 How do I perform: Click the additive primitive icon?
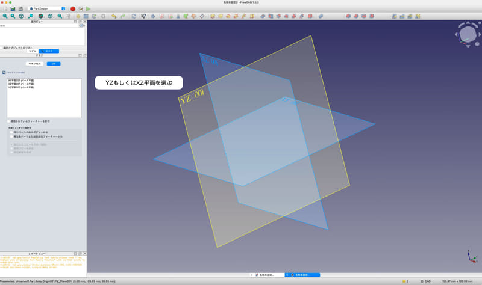point(252,16)
